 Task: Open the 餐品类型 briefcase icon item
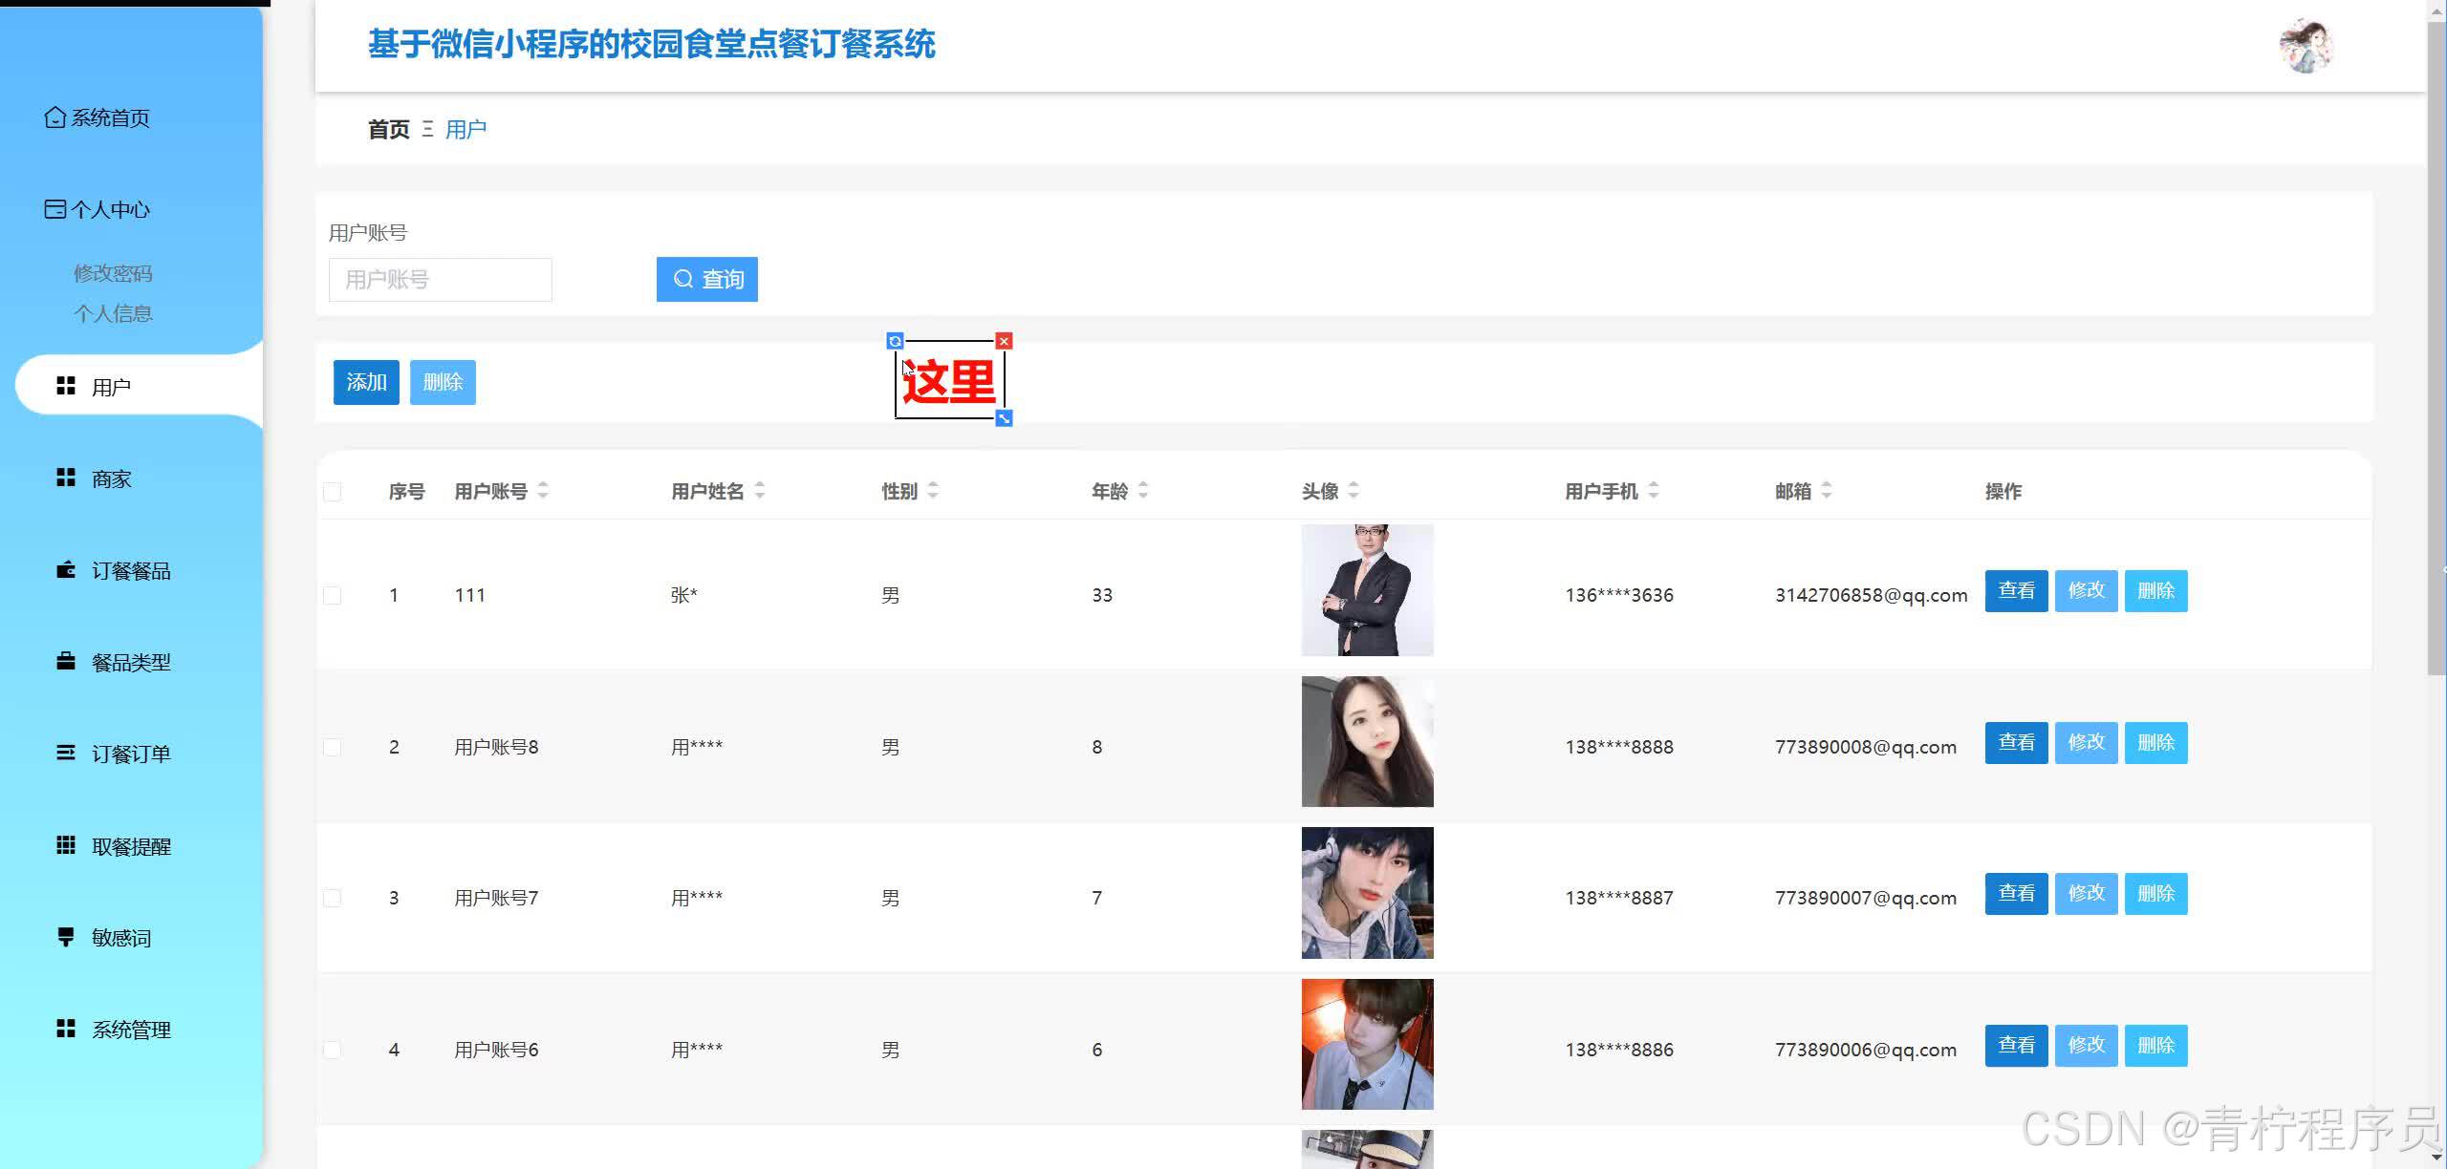tap(65, 662)
